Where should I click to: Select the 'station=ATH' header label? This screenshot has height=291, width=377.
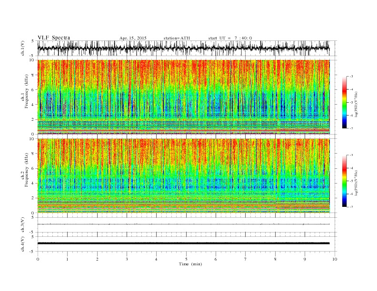pos(177,38)
